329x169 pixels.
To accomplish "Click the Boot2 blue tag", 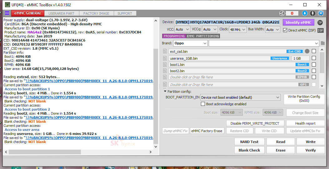I will [x=302, y=71].
